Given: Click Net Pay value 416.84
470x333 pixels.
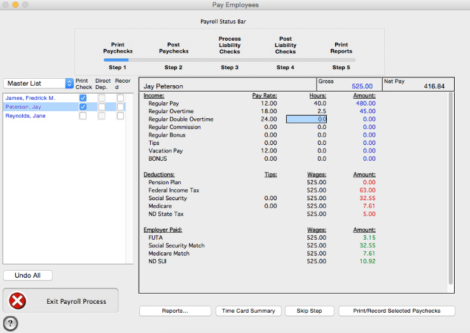Looking at the screenshot, I should (434, 86).
